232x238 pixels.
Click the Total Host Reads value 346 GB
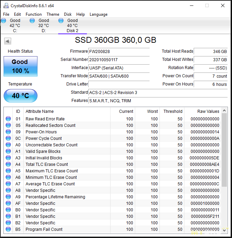click(x=210, y=51)
